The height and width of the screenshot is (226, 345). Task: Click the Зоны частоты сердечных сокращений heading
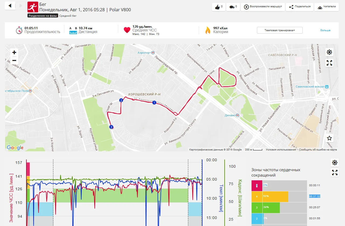pyautogui.click(x=276, y=173)
